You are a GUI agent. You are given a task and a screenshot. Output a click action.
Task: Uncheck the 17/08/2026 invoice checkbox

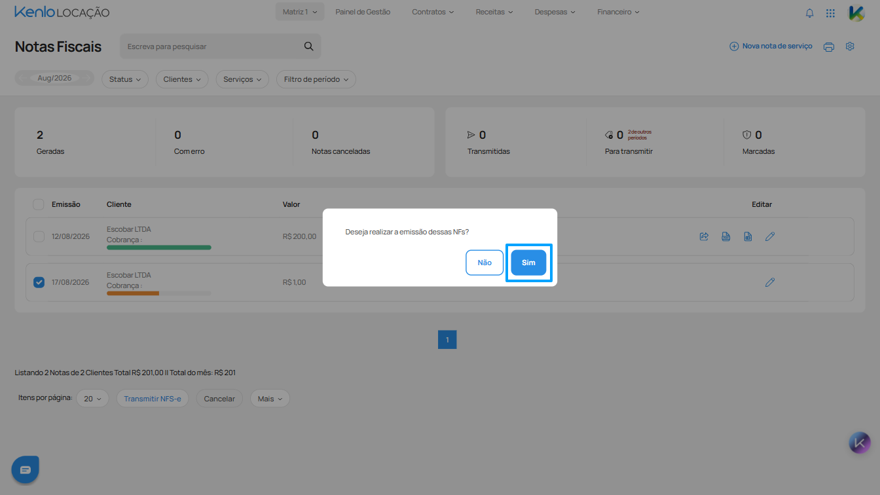(x=39, y=282)
